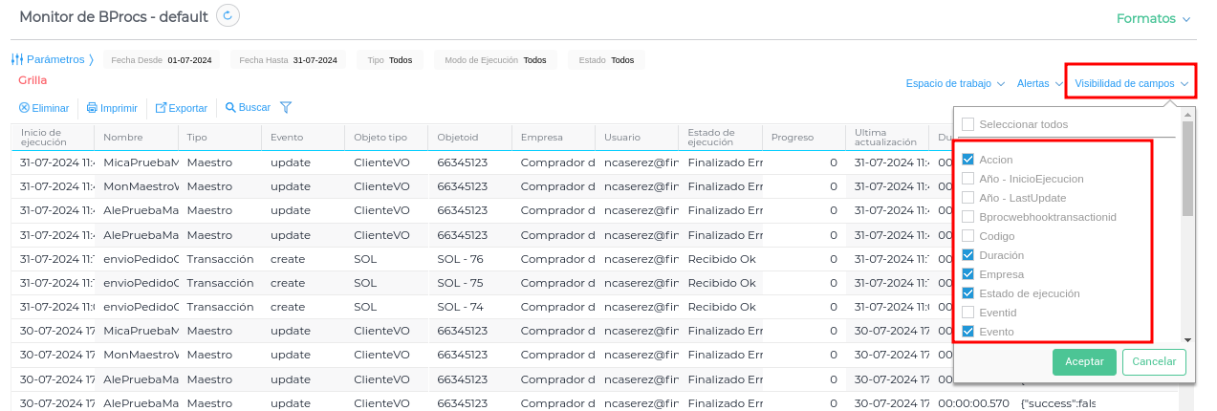
Task: Uncheck the Accion field checkbox
Action: [968, 160]
